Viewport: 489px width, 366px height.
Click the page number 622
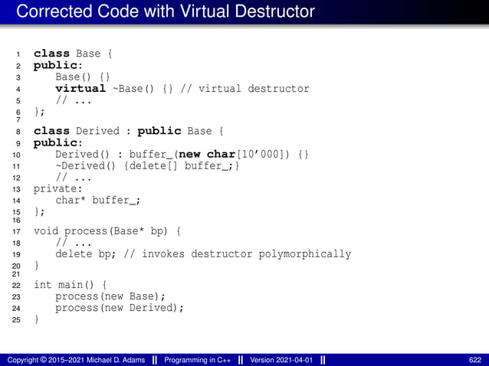click(x=475, y=360)
